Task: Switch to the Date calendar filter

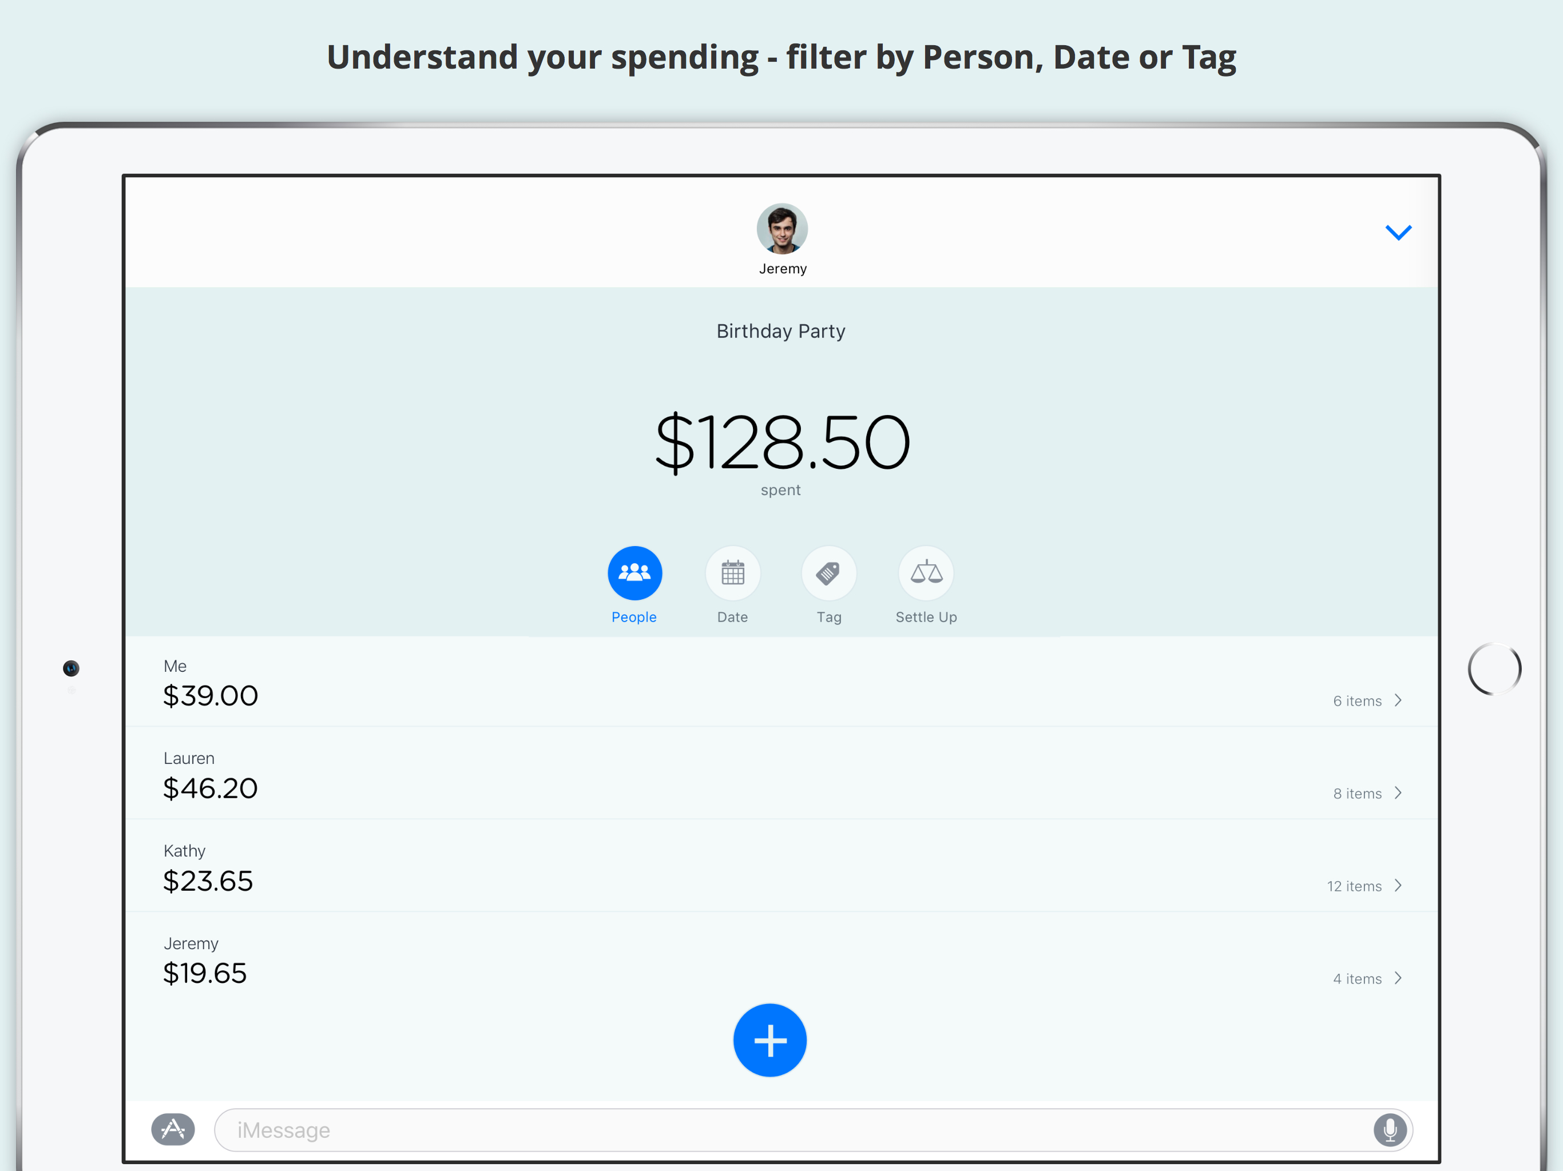Action: pyautogui.click(x=732, y=573)
